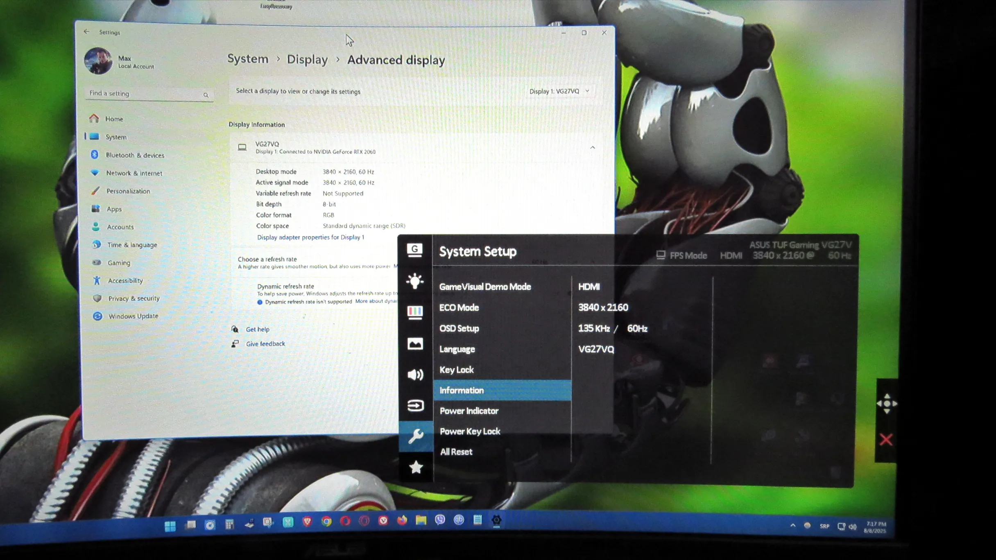Open the Calculator icon in taskbar
This screenshot has height=560, width=996.
[229, 524]
